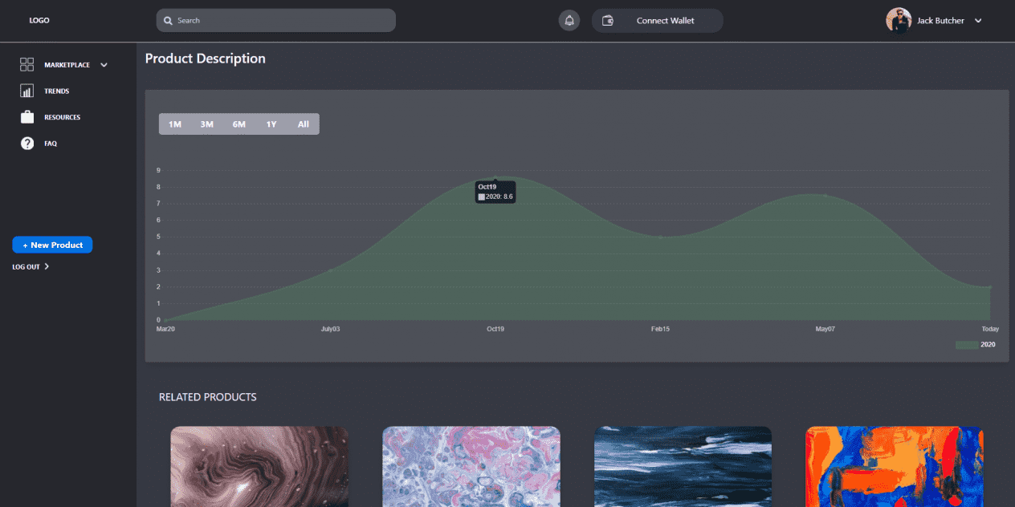Open the brown marbled swirl product thumbnail
This screenshot has width=1015, height=507.
259,466
